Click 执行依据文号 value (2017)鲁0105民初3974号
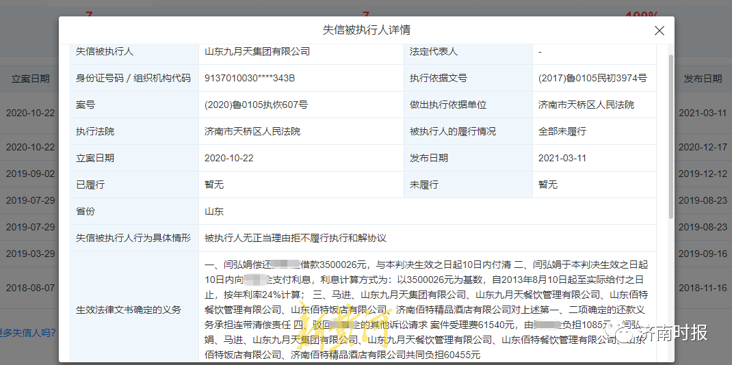This screenshot has width=732, height=365. click(592, 79)
